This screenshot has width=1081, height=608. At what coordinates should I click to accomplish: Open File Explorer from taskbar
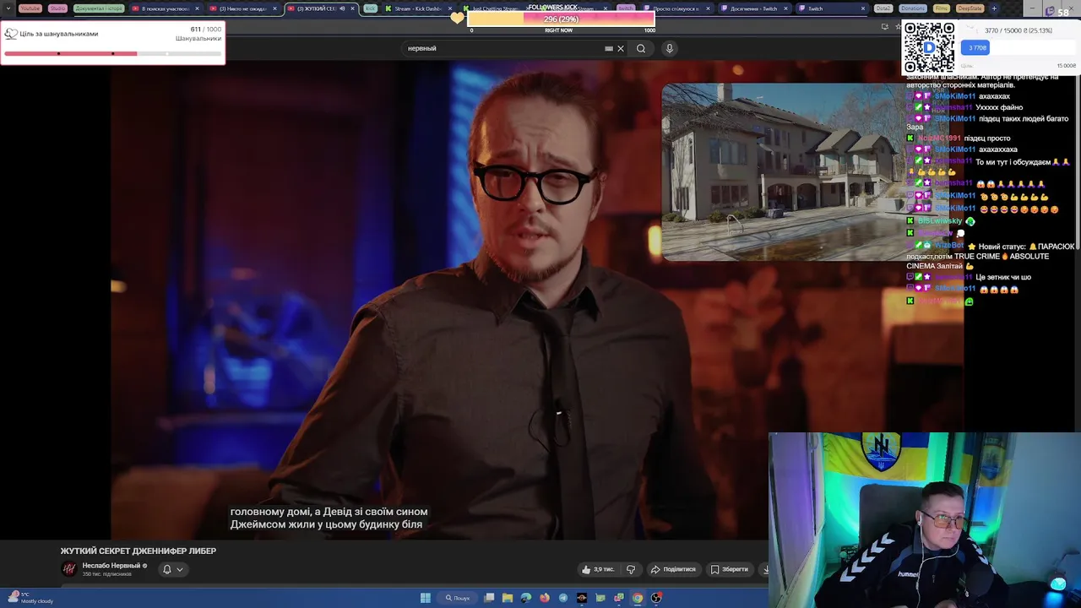click(x=508, y=598)
